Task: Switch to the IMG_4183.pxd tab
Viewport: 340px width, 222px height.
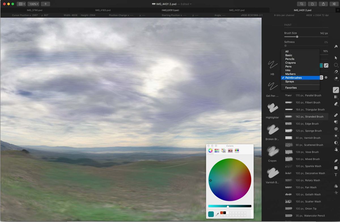Action: [x=103, y=10]
